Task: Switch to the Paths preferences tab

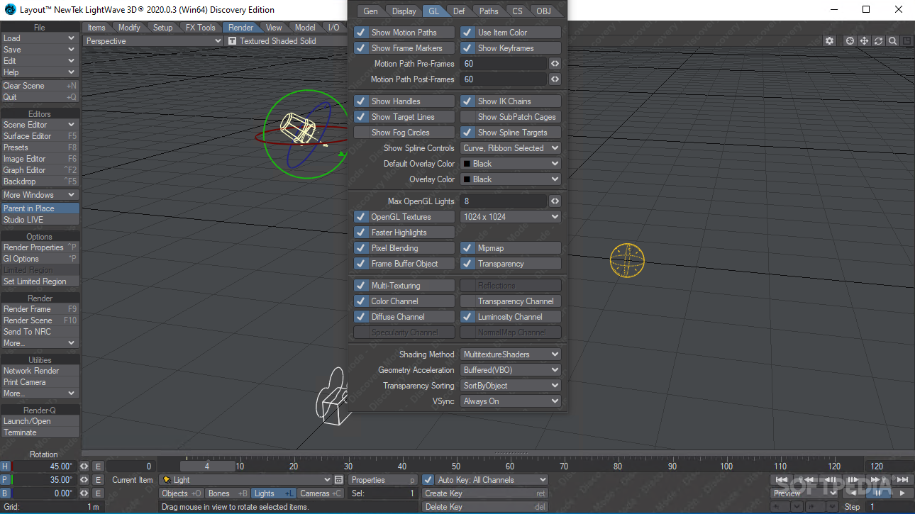Action: tap(489, 11)
